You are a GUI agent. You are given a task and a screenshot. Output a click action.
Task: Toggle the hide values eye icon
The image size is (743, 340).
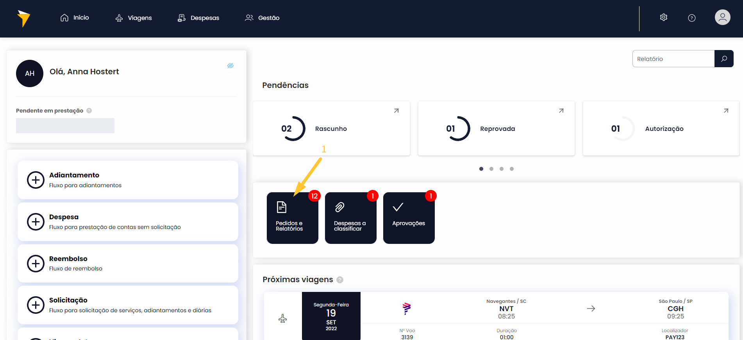tap(230, 66)
